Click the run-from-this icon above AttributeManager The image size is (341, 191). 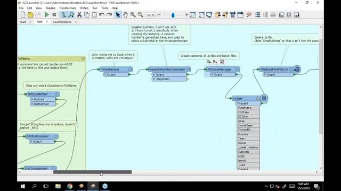215,62
